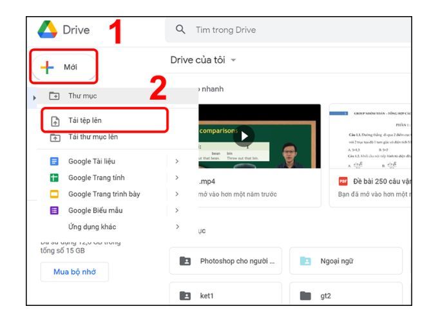Click the 'Mua bộ nhớ' button
The height and width of the screenshot is (322, 438).
pyautogui.click(x=75, y=272)
